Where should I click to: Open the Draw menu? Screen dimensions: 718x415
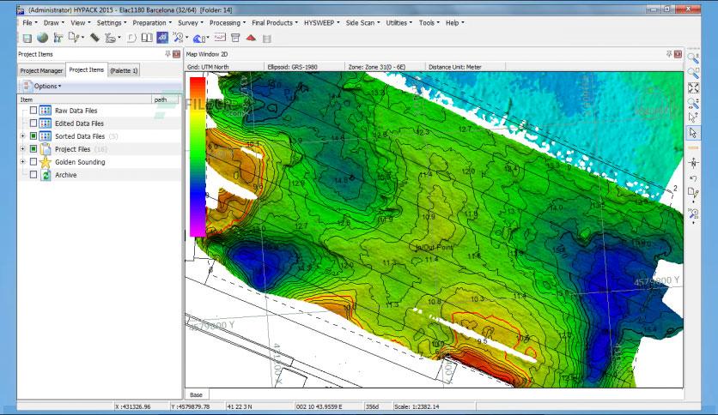coord(53,22)
